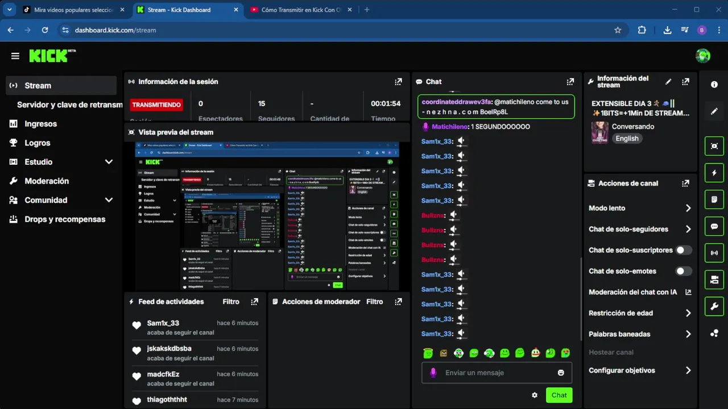Viewport: 728px width, 409px height.
Task: Click follower madcfkEz in activity feed
Action: tap(163, 374)
